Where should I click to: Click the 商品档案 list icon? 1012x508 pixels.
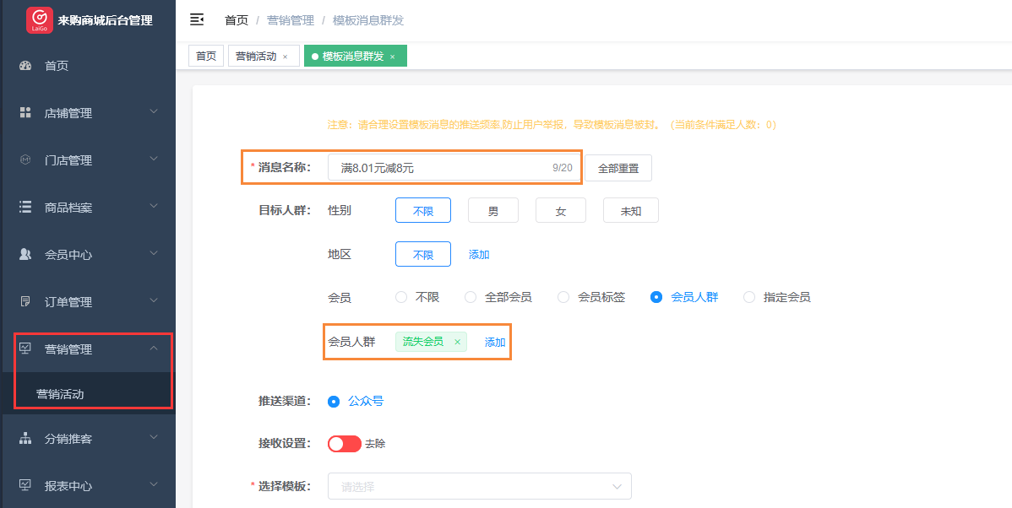click(25, 208)
